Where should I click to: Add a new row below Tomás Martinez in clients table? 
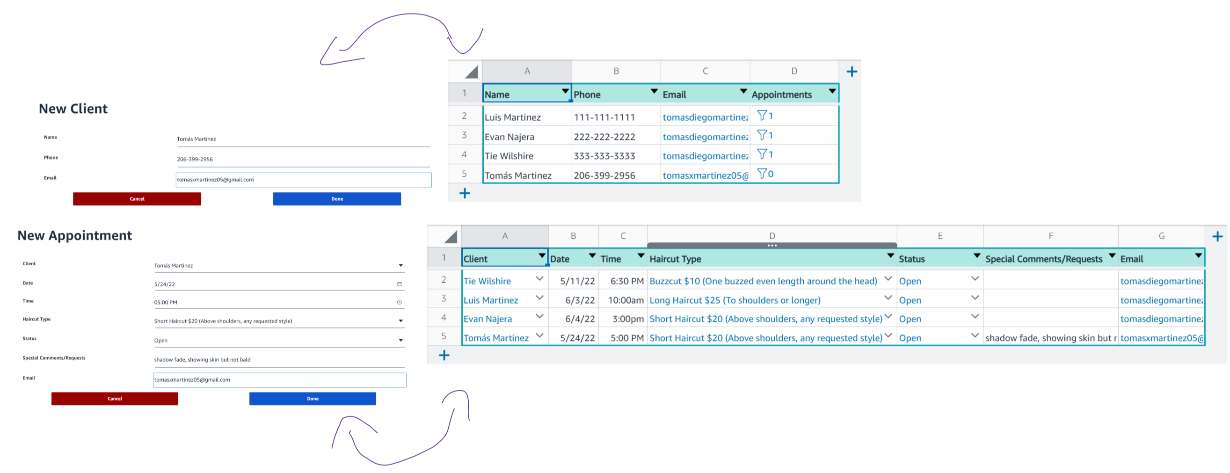[x=464, y=193]
